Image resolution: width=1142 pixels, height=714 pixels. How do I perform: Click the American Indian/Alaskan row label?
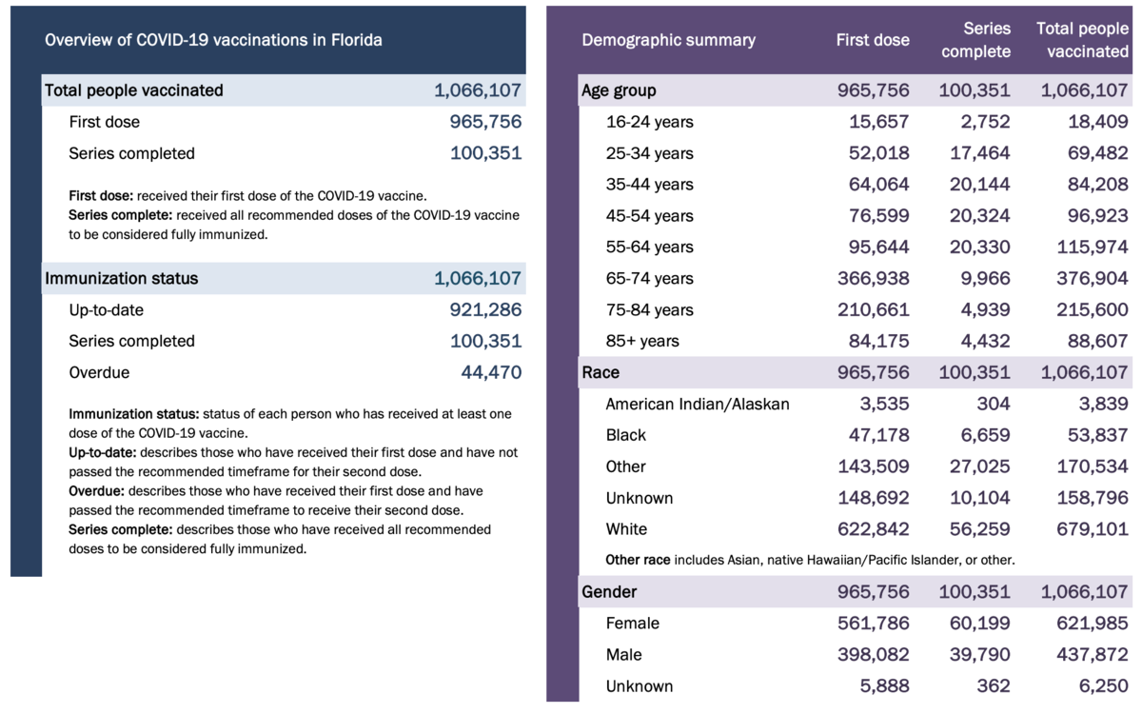click(698, 404)
